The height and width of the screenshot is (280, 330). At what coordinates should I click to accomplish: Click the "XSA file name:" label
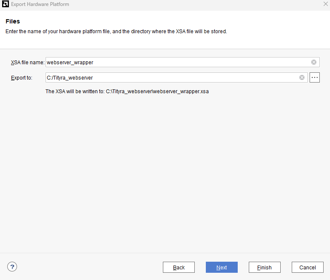(28, 63)
